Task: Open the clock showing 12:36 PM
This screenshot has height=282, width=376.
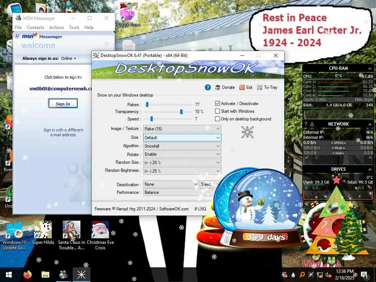Action: [x=344, y=275]
